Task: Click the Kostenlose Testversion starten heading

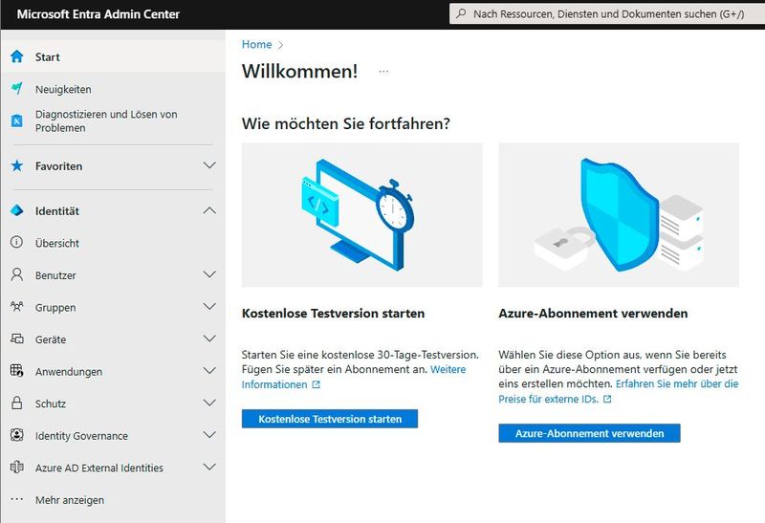Action: pyautogui.click(x=333, y=314)
